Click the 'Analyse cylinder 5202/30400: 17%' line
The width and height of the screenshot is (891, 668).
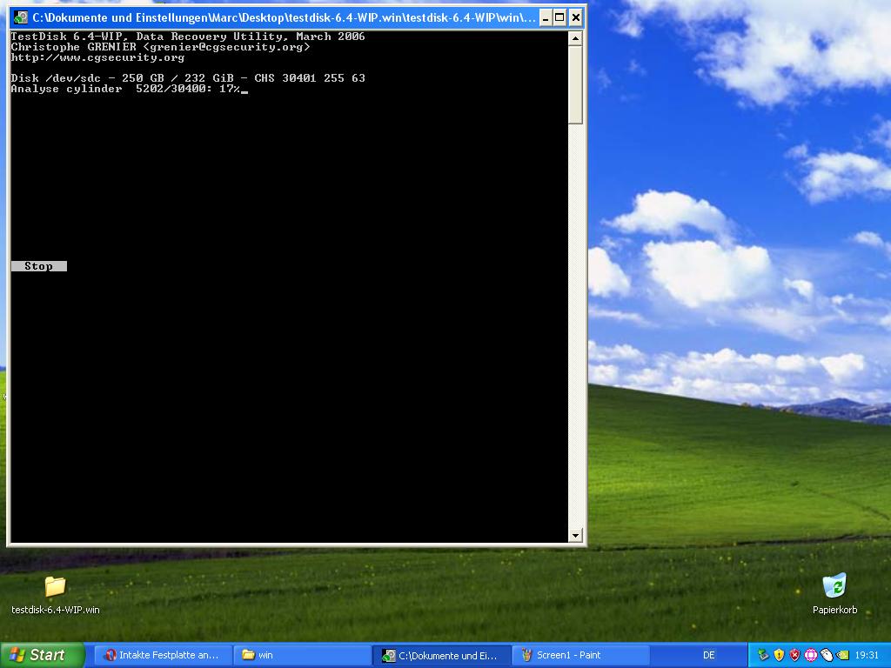pyautogui.click(x=126, y=89)
